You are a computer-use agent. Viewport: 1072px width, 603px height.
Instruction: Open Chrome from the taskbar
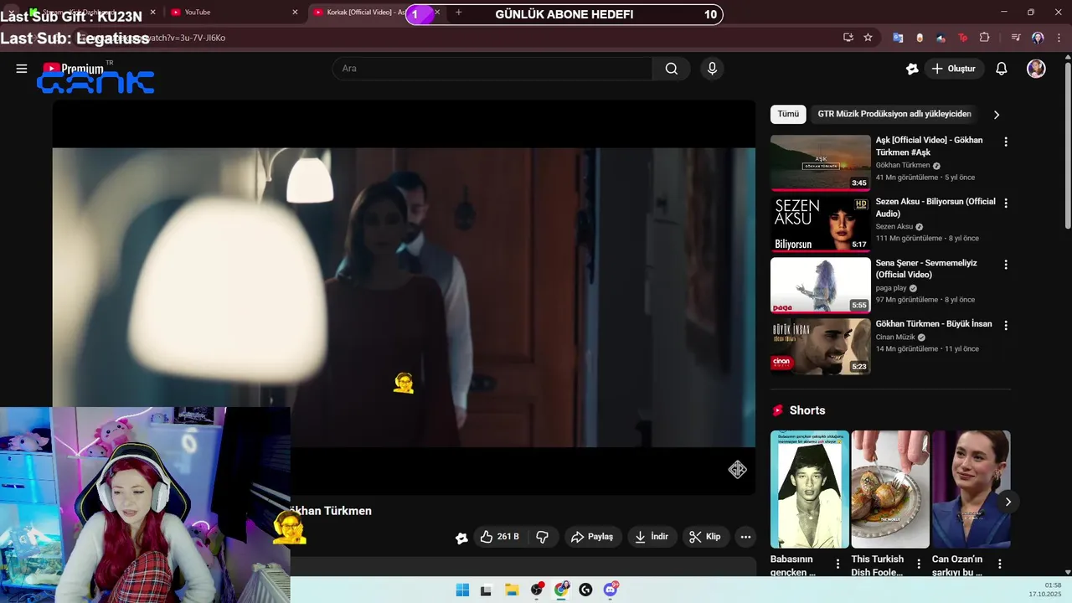[561, 590]
